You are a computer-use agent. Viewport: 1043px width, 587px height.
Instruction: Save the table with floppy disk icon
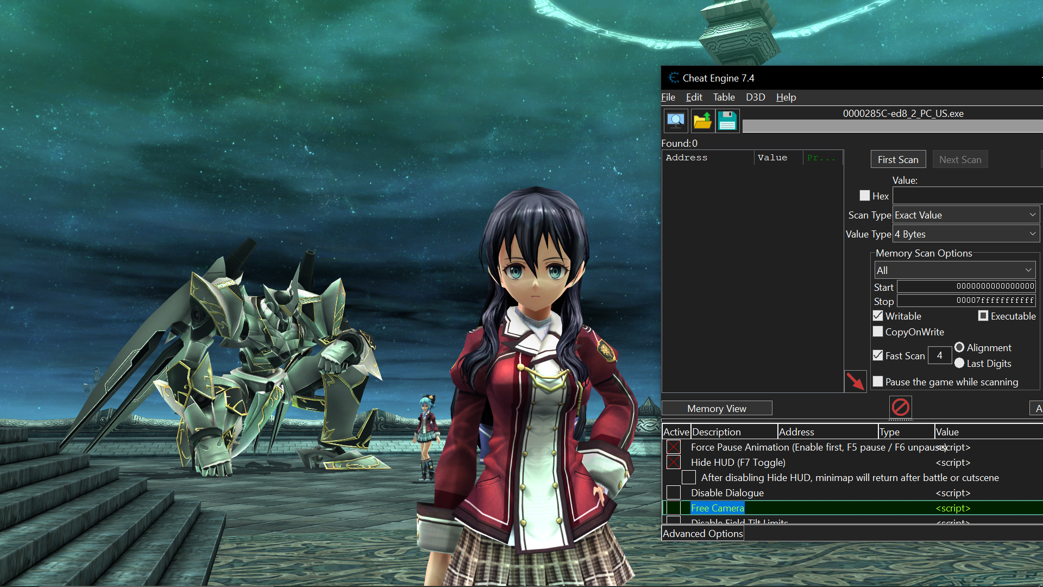coord(727,121)
